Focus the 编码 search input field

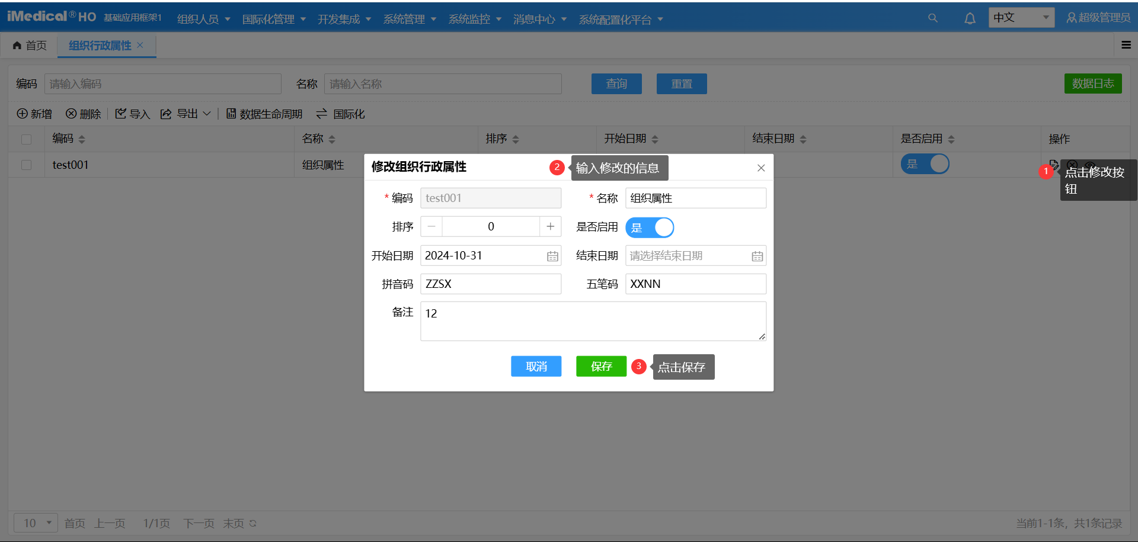(163, 84)
